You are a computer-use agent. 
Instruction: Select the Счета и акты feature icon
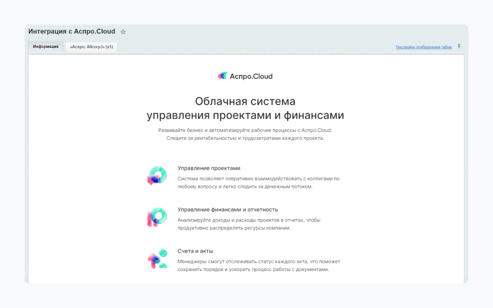click(157, 259)
